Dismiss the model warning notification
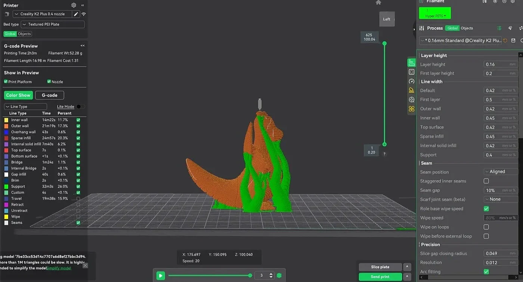 (x=85, y=266)
